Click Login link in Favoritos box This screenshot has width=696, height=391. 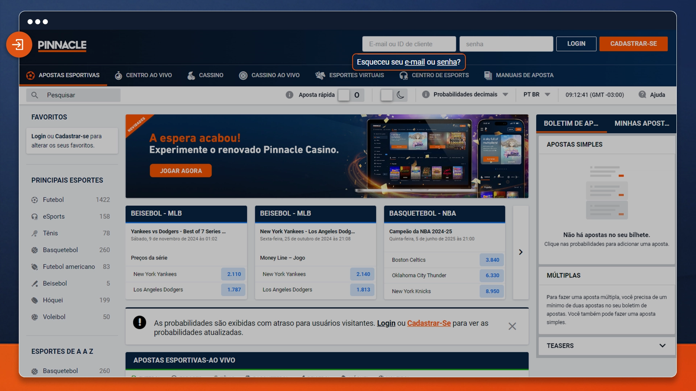(38, 136)
